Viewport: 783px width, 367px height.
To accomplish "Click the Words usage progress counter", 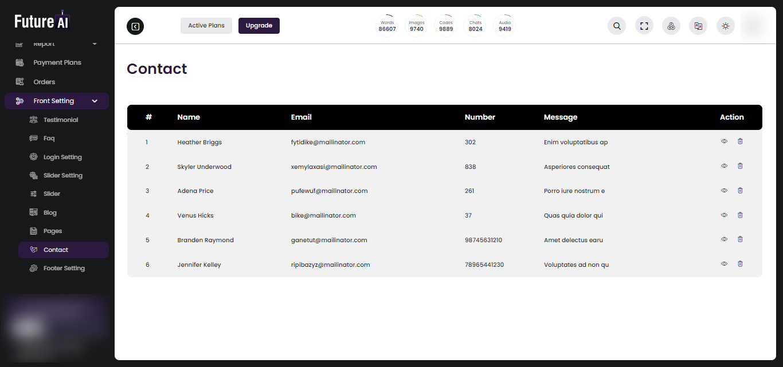I will [387, 26].
